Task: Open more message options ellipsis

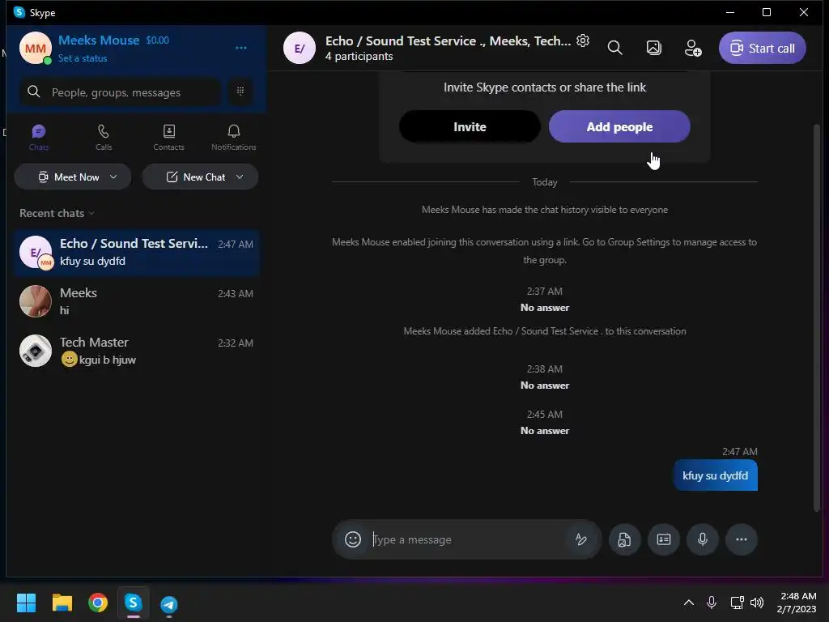Action: click(x=742, y=539)
